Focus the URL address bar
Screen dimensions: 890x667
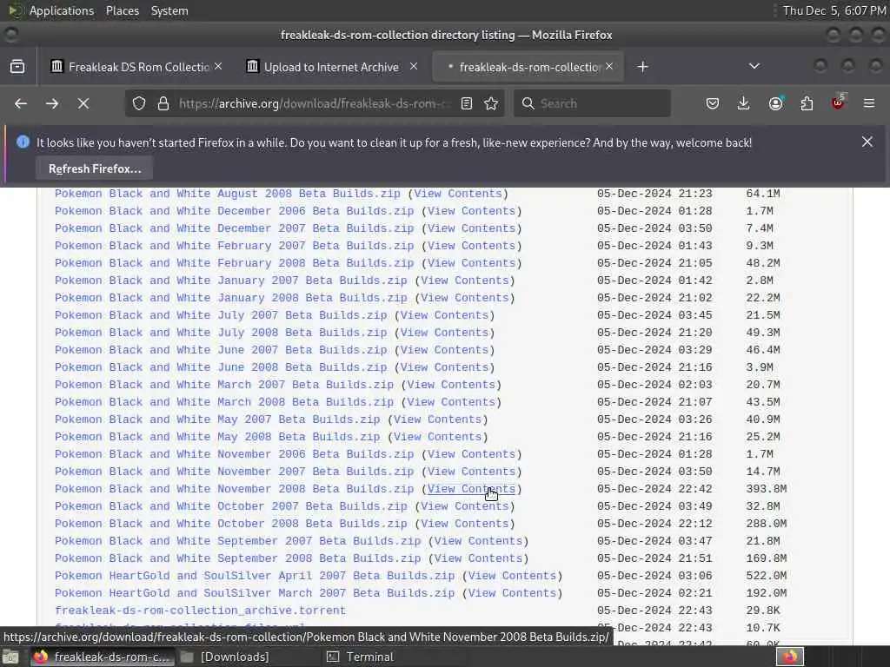tap(315, 103)
